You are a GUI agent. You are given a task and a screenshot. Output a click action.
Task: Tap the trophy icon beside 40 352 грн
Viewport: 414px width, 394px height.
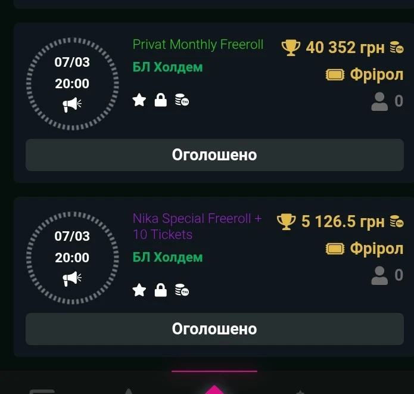click(291, 47)
